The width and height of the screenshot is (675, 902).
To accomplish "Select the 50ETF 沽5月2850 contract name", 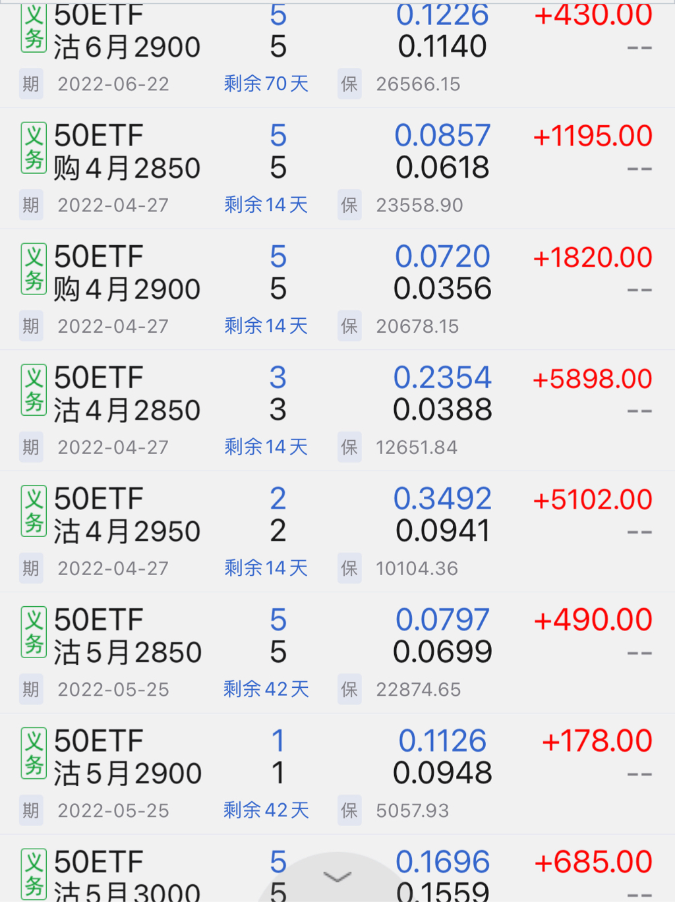I will pyautogui.click(x=127, y=636).
